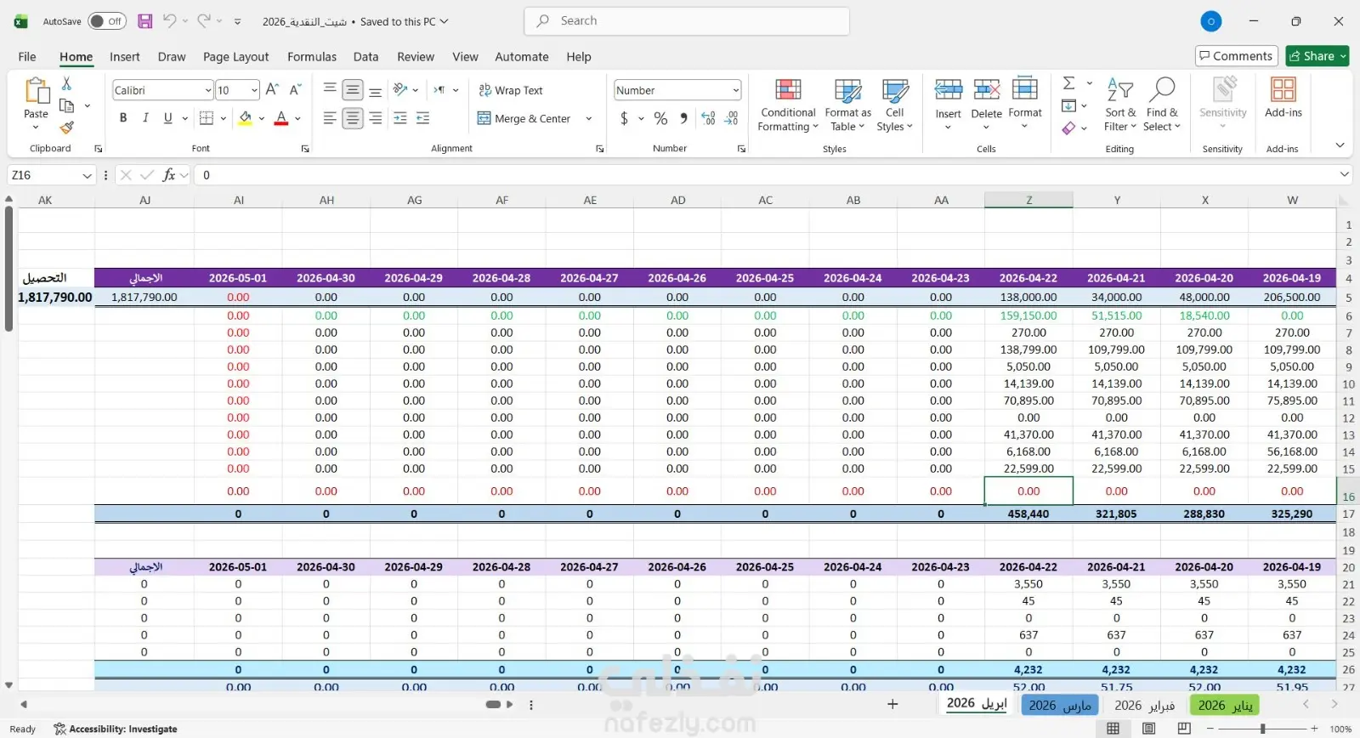
Task: Switch to the مارس 2026 sheet tab
Action: tap(1059, 706)
